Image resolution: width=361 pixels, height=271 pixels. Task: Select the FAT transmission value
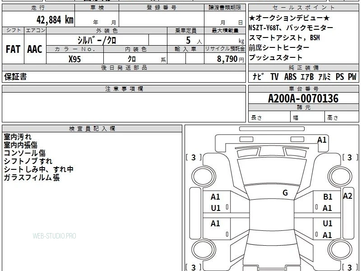tap(13, 49)
